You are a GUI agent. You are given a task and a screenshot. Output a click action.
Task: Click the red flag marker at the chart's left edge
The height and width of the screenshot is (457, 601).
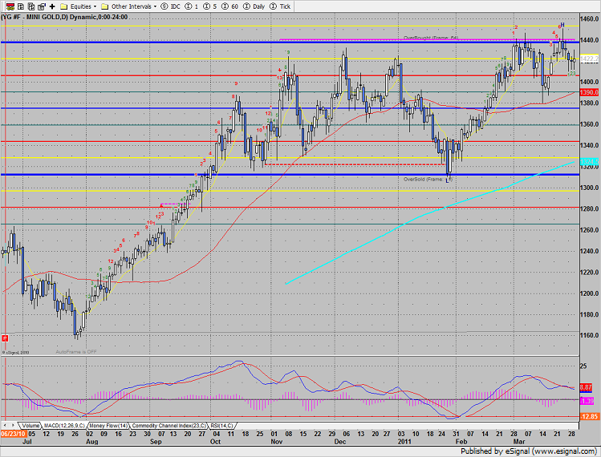pos(5,338)
